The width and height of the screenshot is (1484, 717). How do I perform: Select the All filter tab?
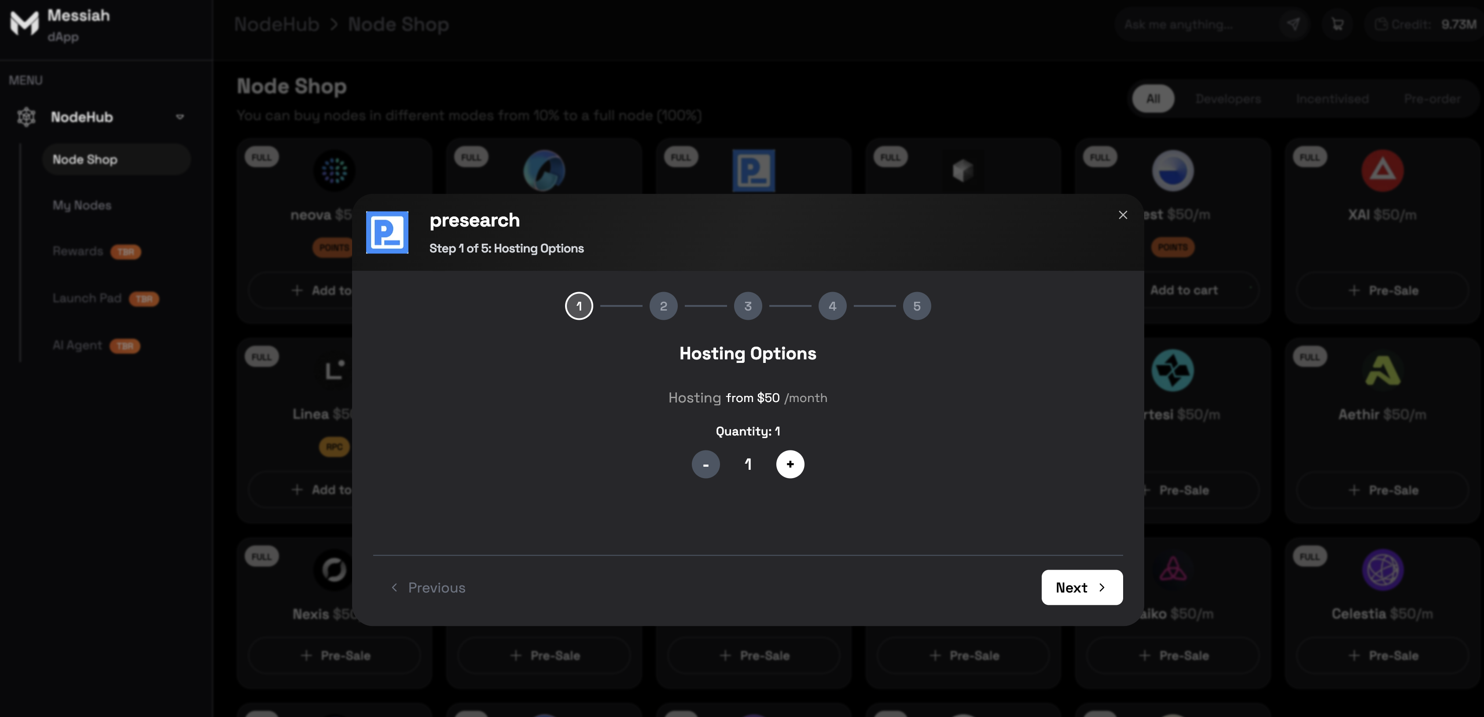1153,99
